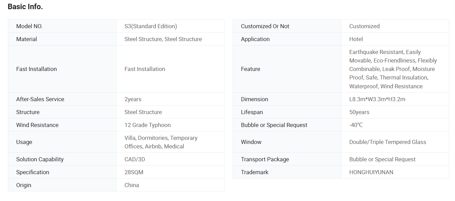Select the -40℃ value cell
The image size is (455, 201).
[x=395, y=125]
